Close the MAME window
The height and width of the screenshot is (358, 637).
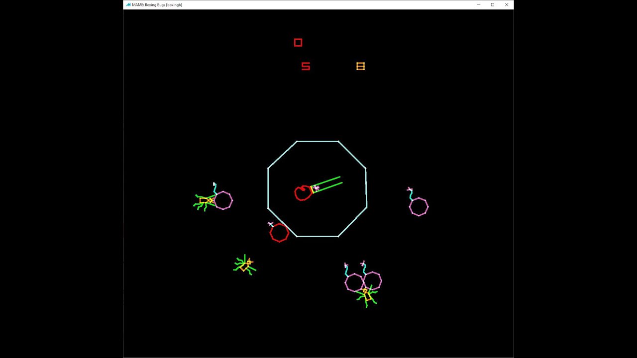point(507,4)
